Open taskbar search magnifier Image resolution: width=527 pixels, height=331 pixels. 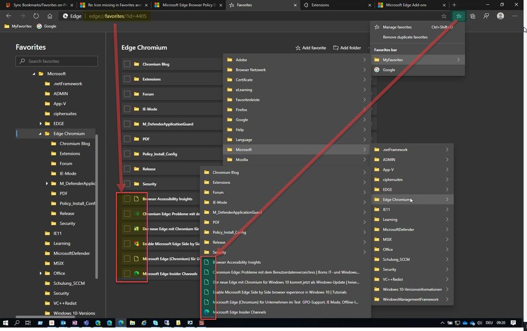[x=17, y=323]
